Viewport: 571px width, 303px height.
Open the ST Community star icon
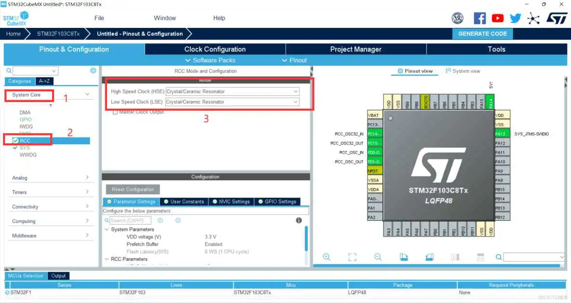(x=532, y=18)
